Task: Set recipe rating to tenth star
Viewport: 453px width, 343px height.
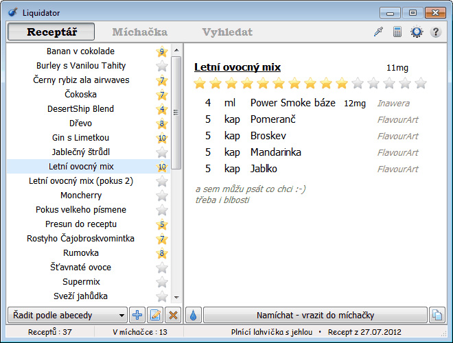Action: pos(342,83)
